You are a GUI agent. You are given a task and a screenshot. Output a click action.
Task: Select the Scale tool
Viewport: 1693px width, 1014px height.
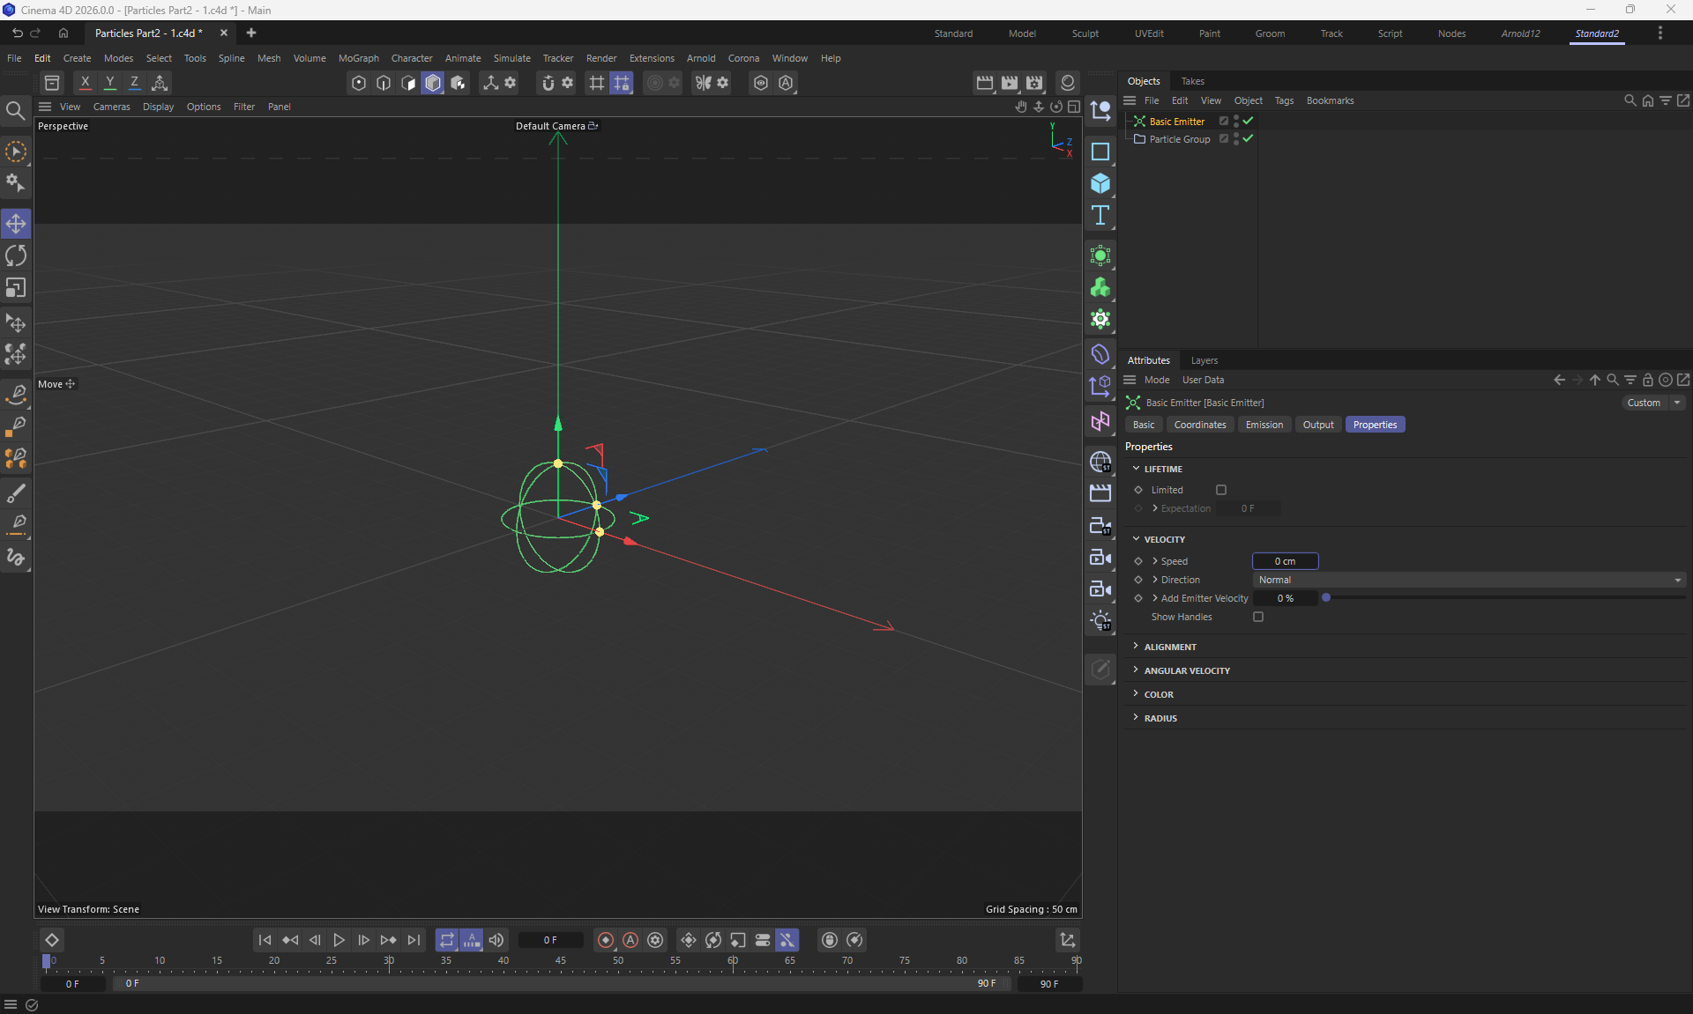point(16,288)
